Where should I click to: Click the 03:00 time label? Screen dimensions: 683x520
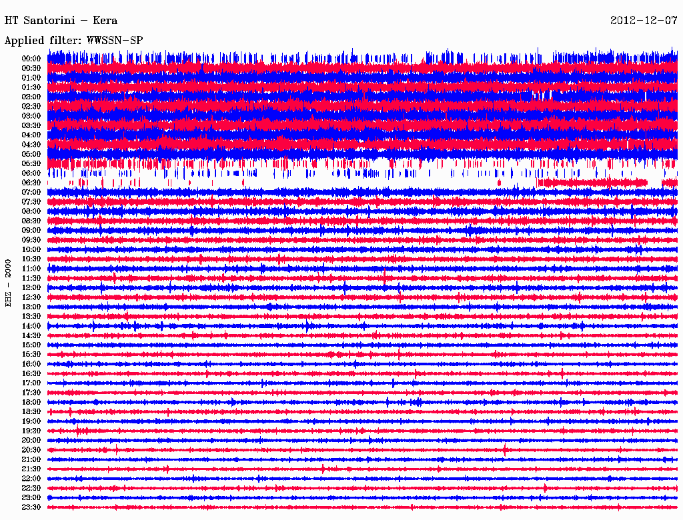tap(31, 116)
